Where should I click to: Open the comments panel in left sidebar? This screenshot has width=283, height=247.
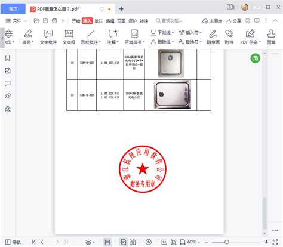click(x=8, y=84)
